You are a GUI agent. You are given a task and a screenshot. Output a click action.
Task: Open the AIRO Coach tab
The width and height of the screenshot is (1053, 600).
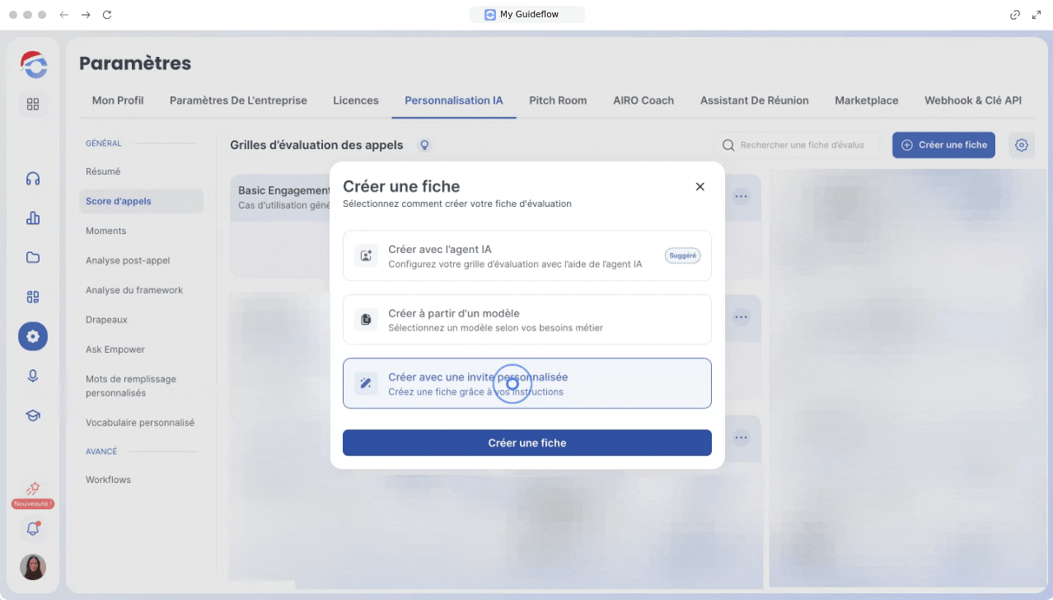coord(643,101)
